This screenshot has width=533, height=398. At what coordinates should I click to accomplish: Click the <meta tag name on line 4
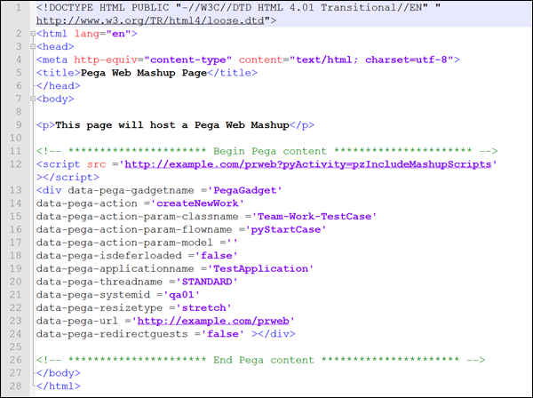point(52,60)
